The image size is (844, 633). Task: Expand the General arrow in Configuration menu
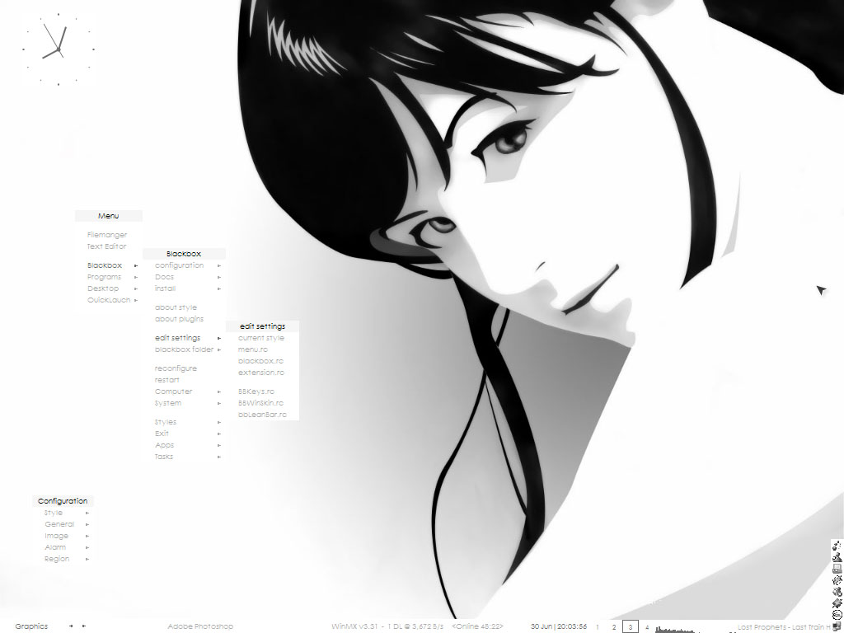(x=87, y=524)
